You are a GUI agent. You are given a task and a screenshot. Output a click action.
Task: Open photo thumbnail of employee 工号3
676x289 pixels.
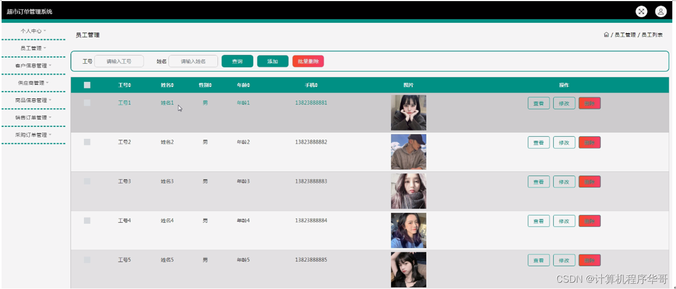click(x=409, y=191)
